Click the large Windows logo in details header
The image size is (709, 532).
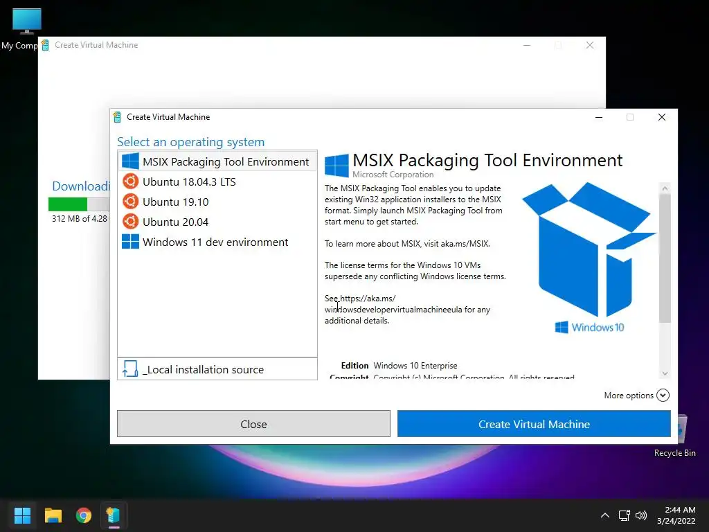click(x=337, y=165)
